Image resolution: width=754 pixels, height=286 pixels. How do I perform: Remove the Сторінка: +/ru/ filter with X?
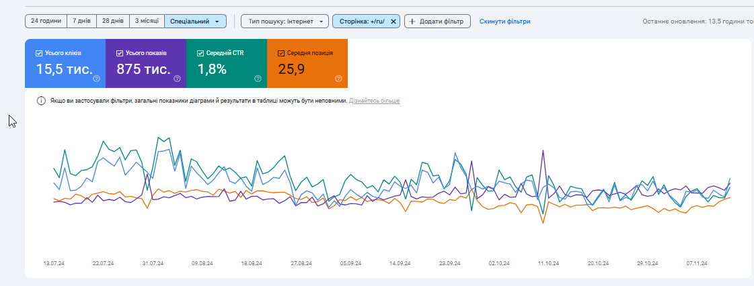click(x=393, y=21)
